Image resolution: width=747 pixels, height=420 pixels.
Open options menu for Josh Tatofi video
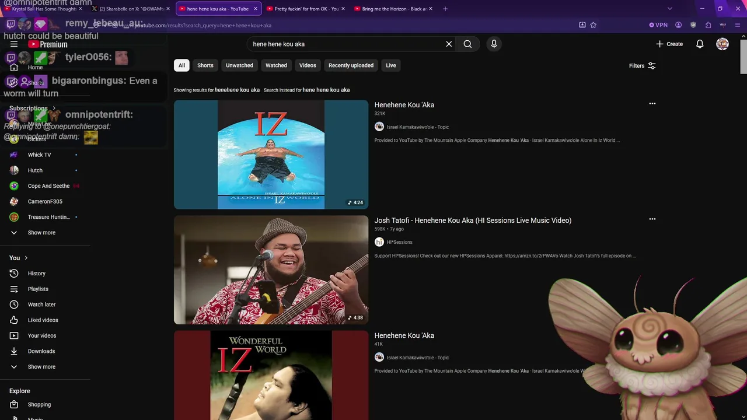click(652, 219)
